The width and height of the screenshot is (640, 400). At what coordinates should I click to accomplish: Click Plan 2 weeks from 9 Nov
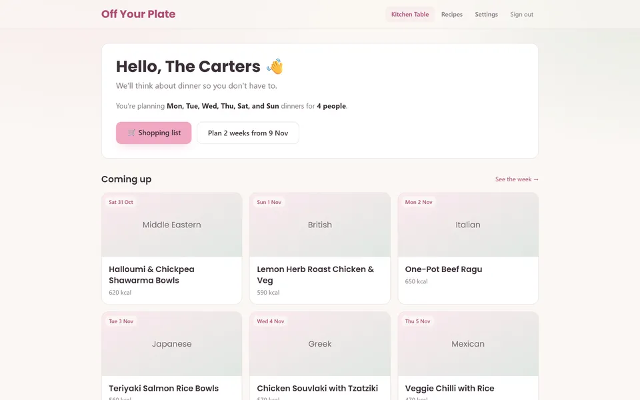click(248, 133)
